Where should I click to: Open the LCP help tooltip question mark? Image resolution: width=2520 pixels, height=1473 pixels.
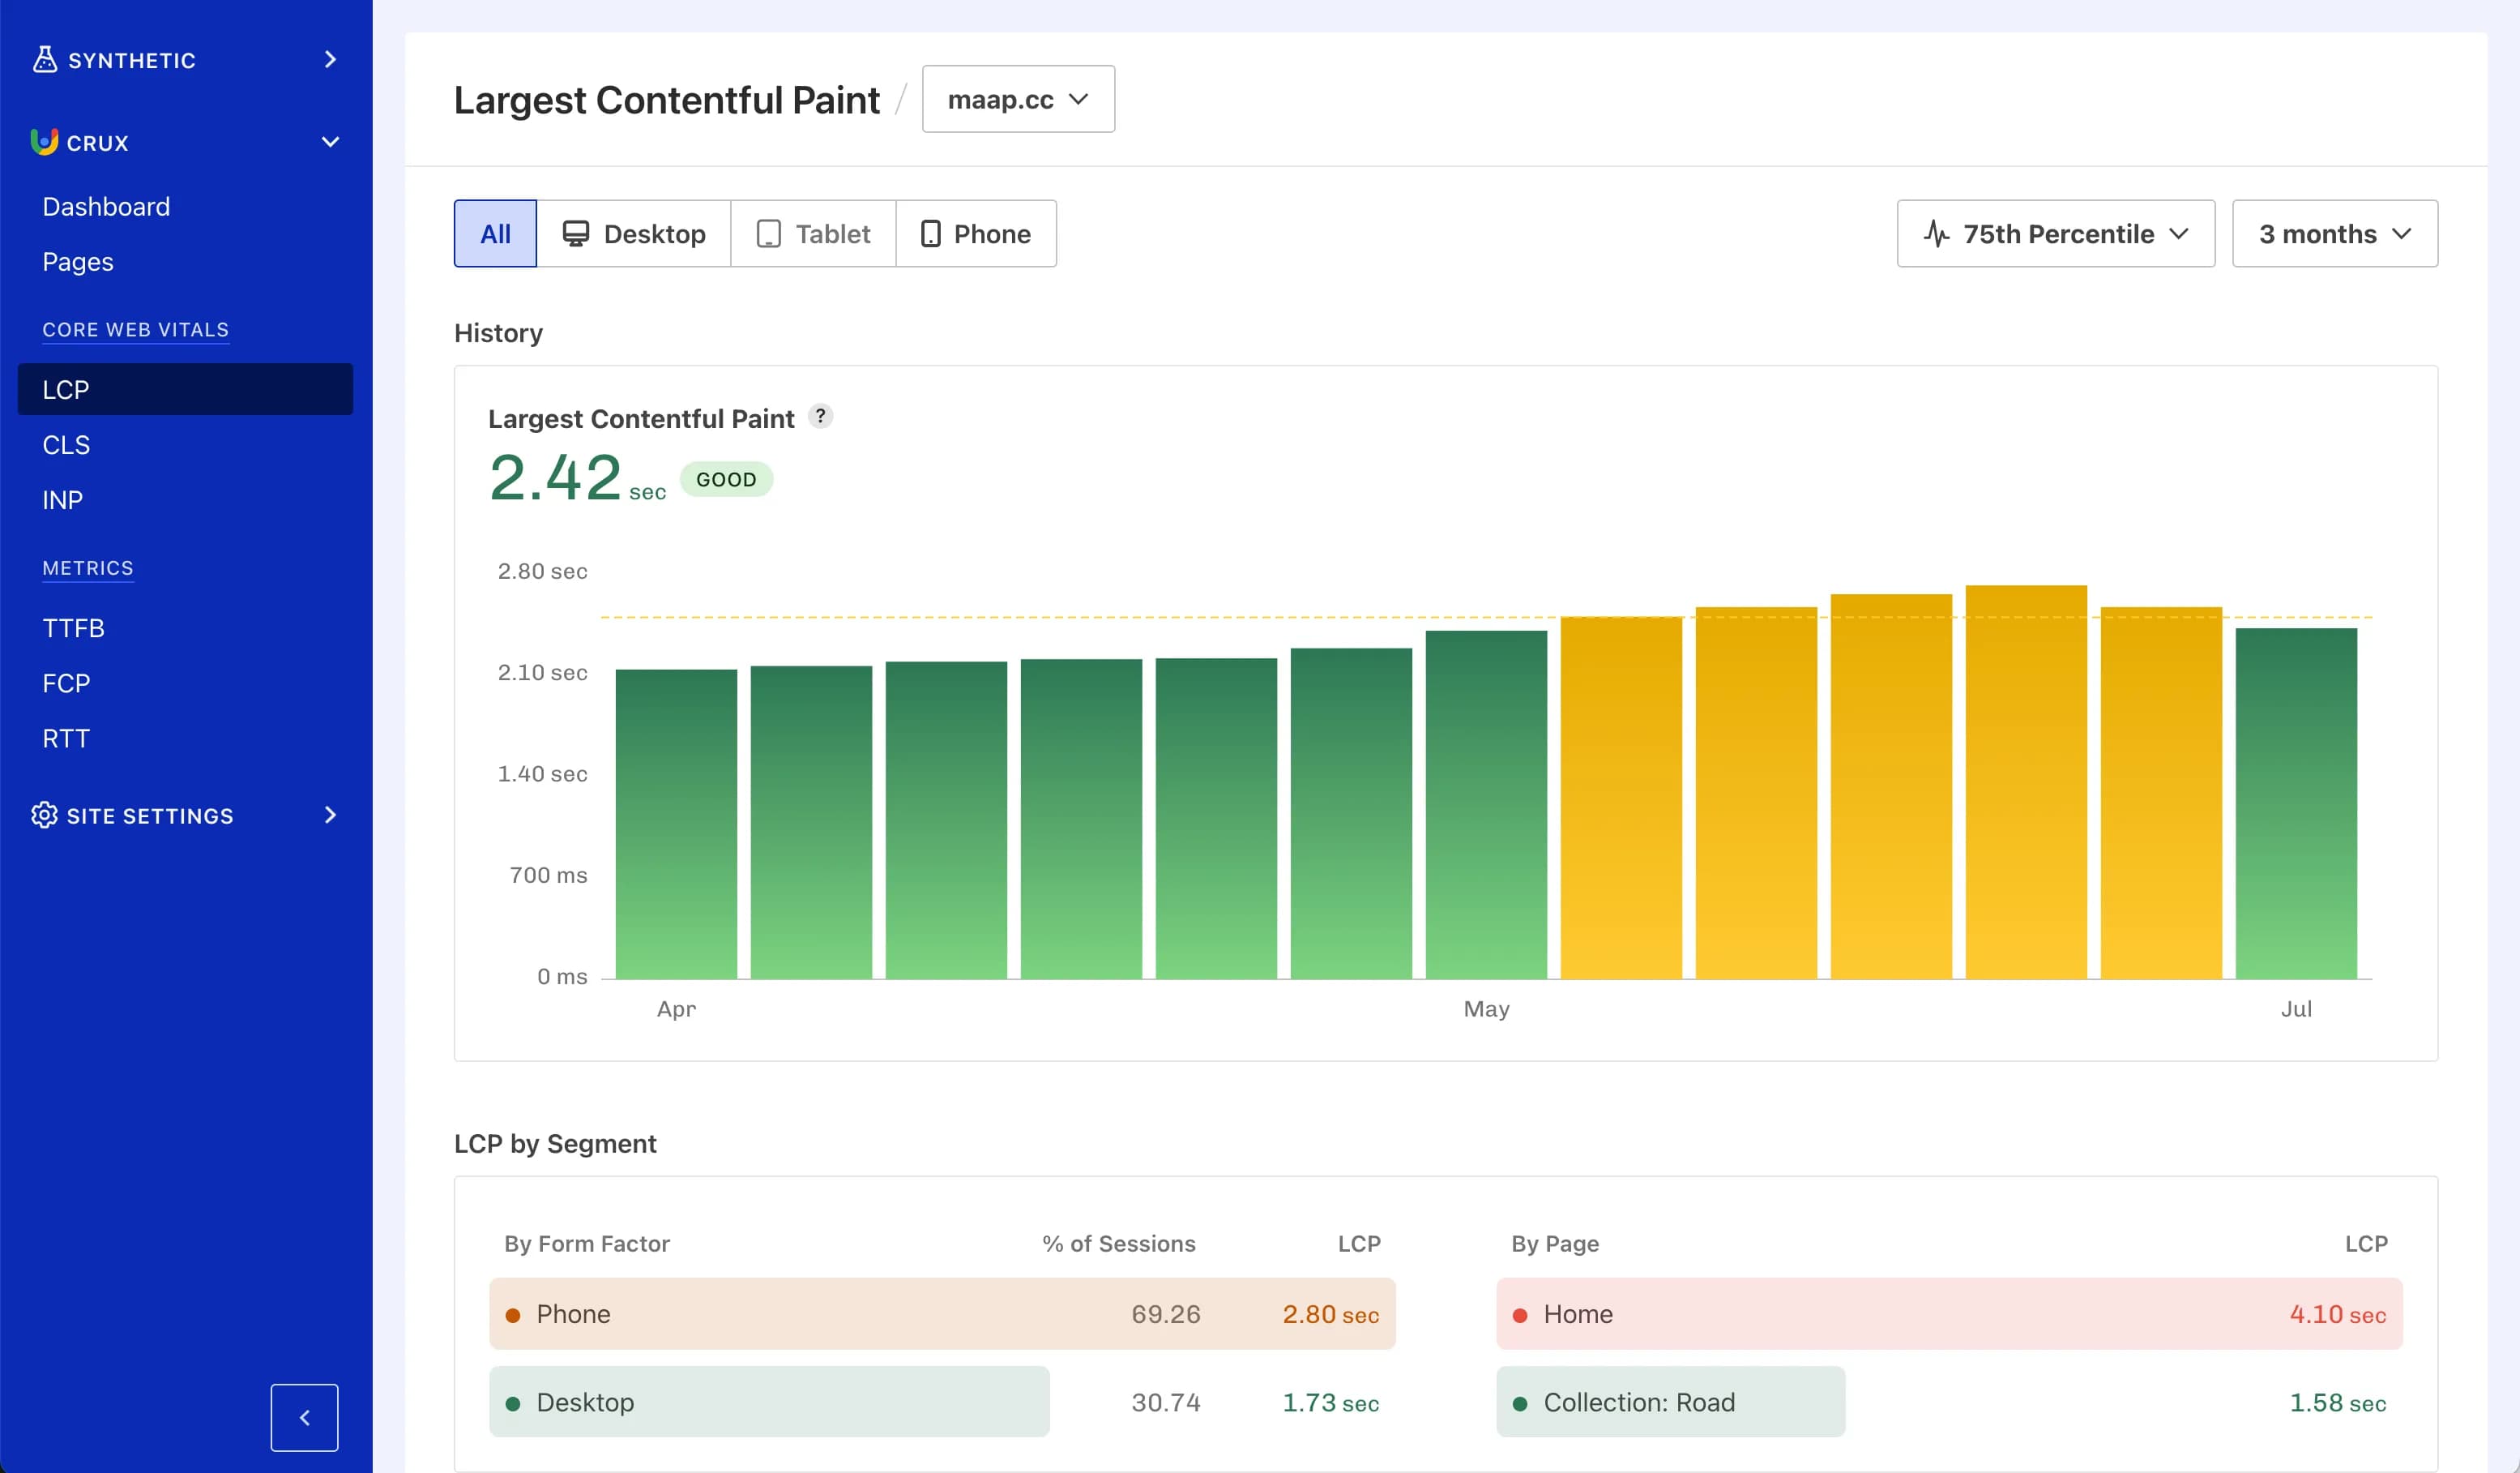pos(821,417)
